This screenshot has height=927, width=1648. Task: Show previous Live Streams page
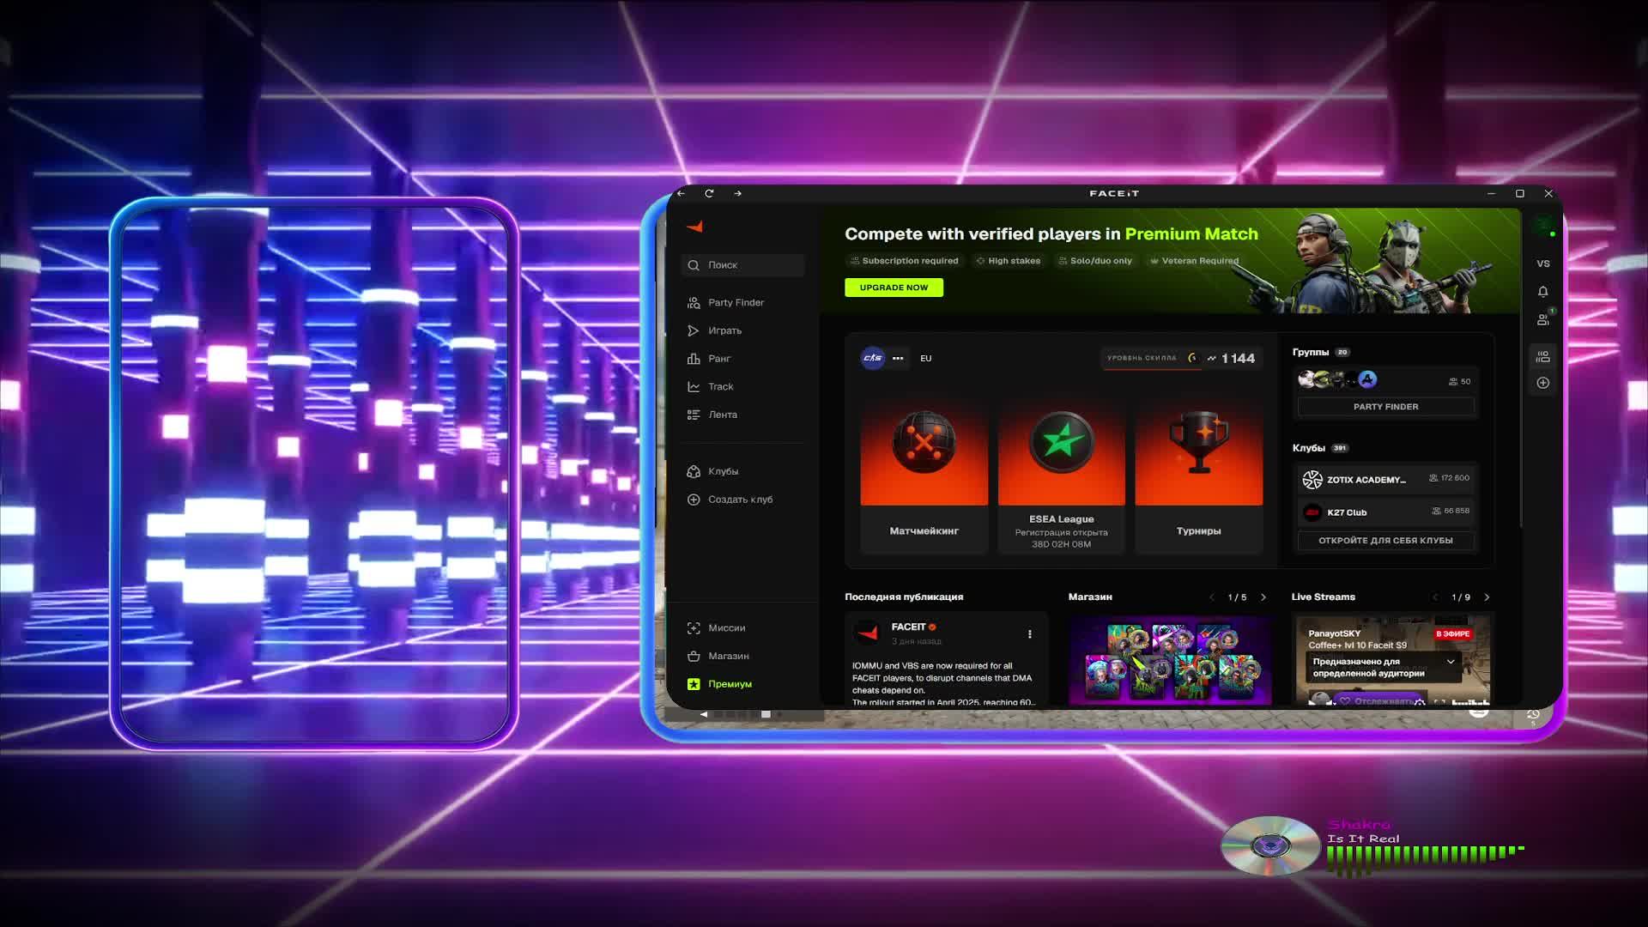1435,597
